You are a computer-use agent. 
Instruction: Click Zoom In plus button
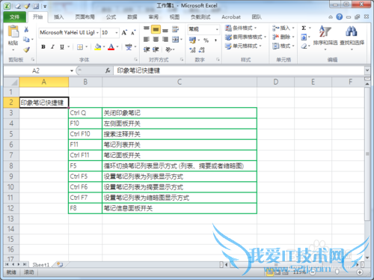[360, 273]
